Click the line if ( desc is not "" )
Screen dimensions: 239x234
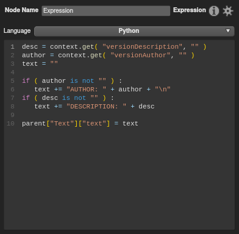(68, 98)
